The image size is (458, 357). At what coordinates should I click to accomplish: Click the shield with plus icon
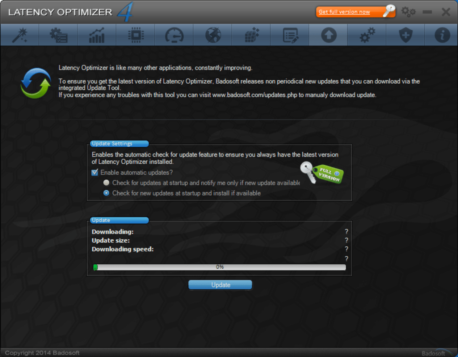[x=406, y=35]
